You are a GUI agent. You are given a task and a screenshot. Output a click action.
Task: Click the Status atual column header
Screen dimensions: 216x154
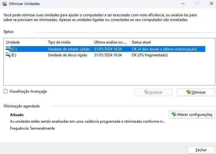pyautogui.click(x=167, y=42)
